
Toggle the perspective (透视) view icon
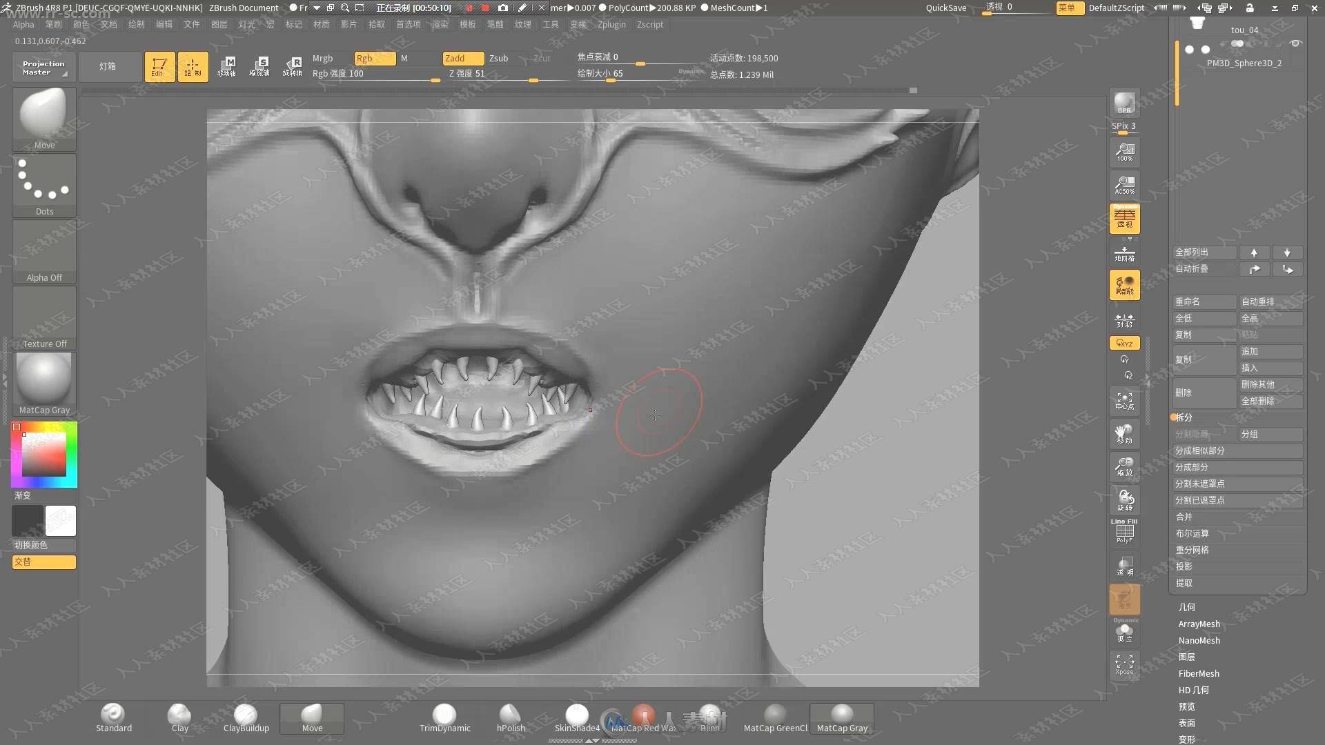1124,219
